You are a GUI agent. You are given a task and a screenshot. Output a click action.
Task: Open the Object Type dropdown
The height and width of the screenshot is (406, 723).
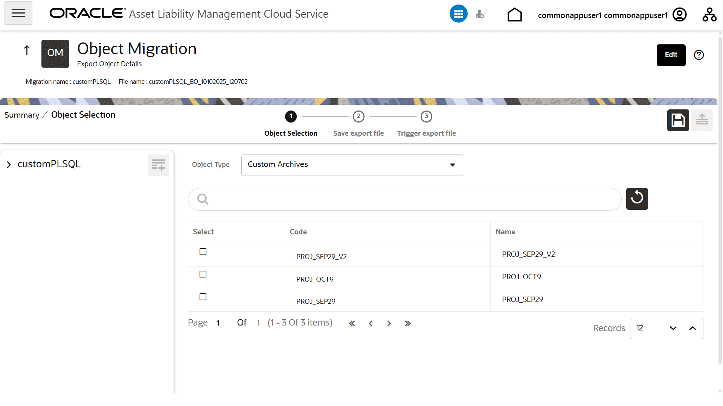(352, 165)
